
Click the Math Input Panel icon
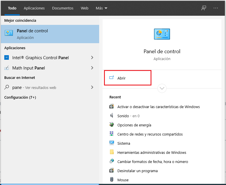[x=7, y=68]
